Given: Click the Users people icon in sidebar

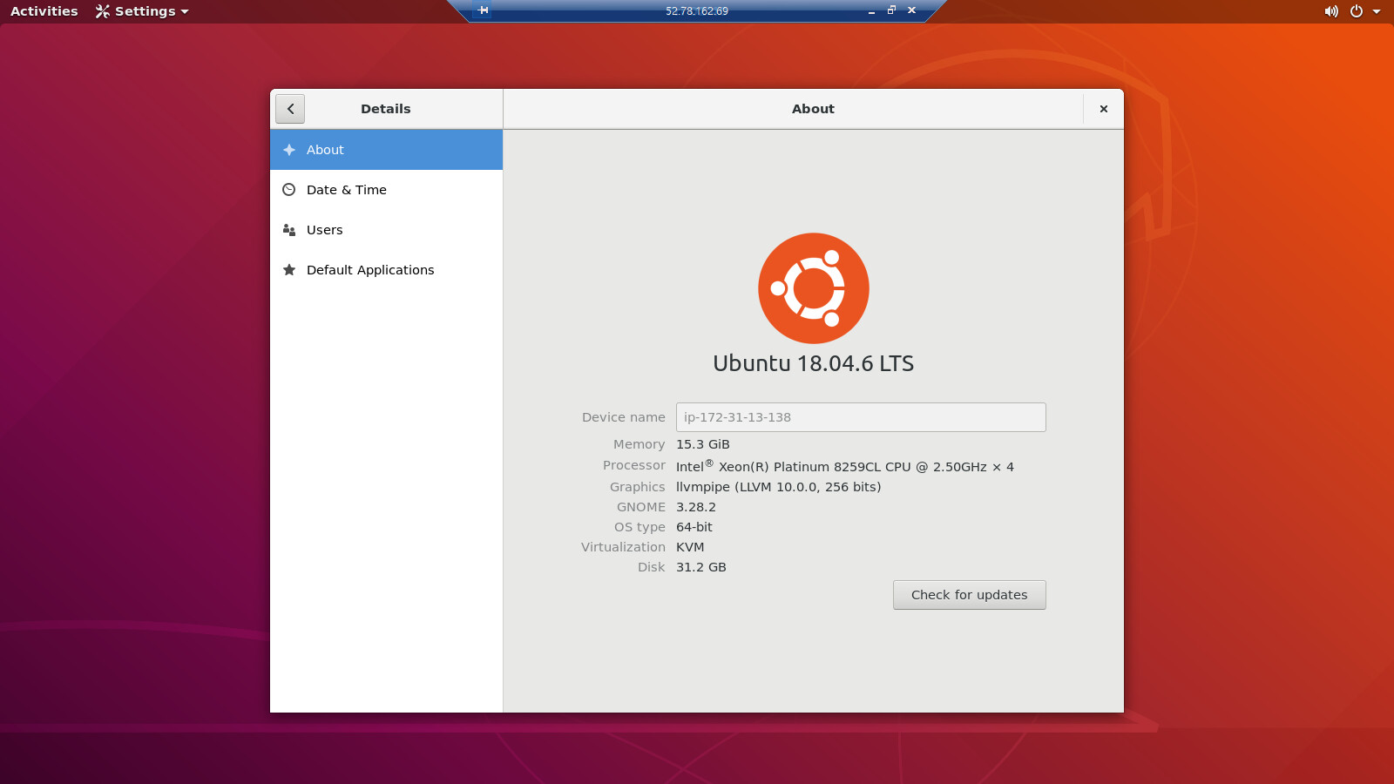Looking at the screenshot, I should (x=289, y=230).
